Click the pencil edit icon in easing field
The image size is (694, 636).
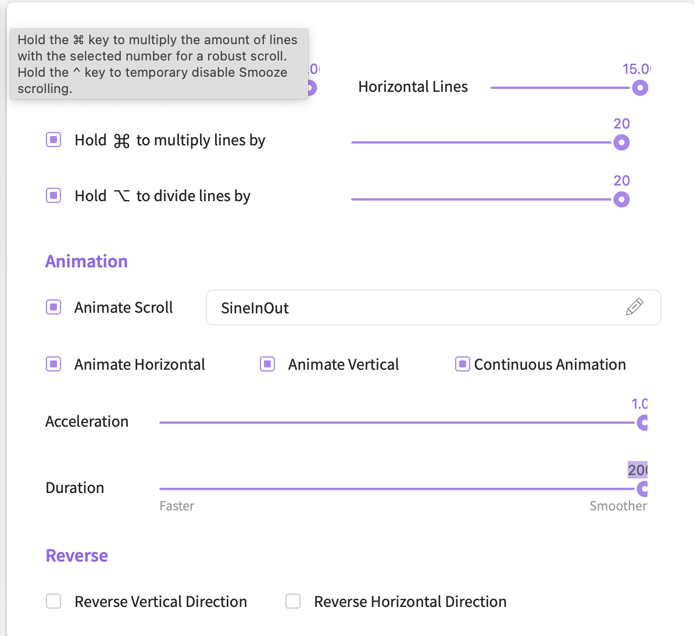(634, 307)
